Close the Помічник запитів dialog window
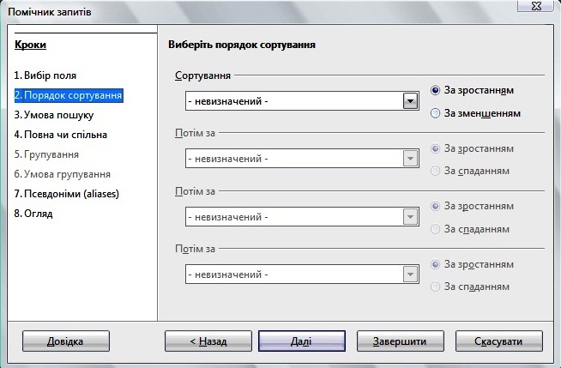This screenshot has height=368, width=561. [x=535, y=8]
